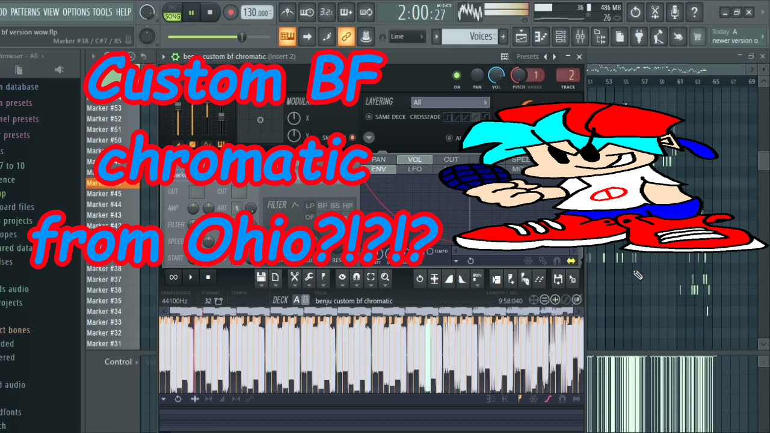This screenshot has height=433, width=770.
Task: Toggle wait for input icon
Action: (307, 12)
